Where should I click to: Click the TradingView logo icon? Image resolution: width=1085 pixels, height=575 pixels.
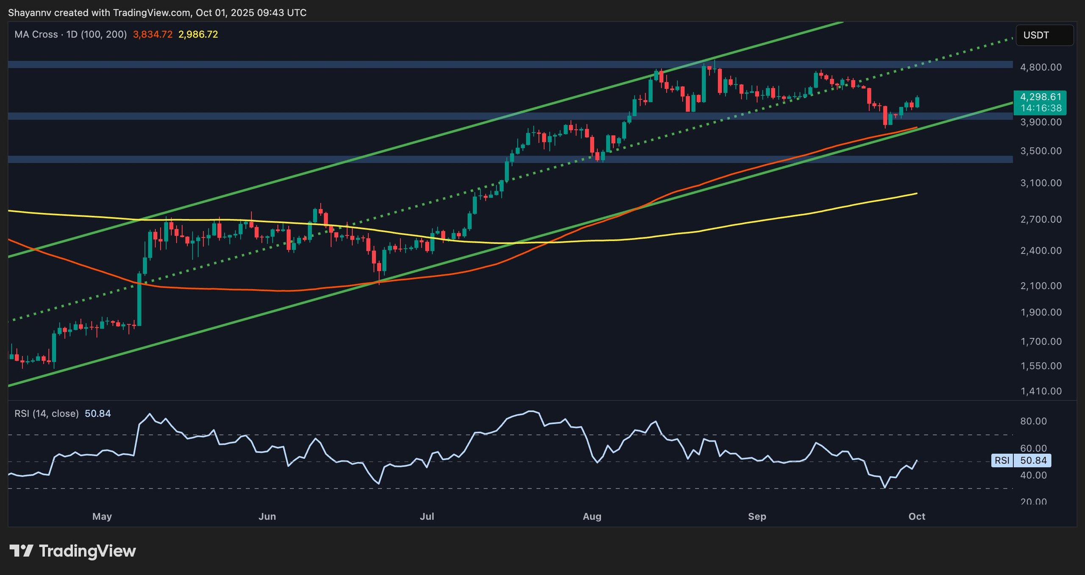21,551
